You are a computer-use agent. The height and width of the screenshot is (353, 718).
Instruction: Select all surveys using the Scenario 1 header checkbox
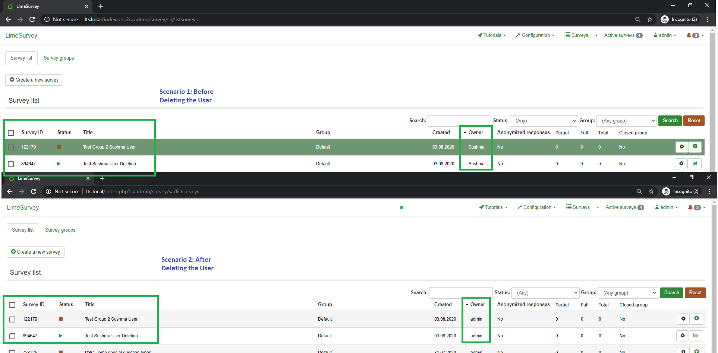click(11, 133)
